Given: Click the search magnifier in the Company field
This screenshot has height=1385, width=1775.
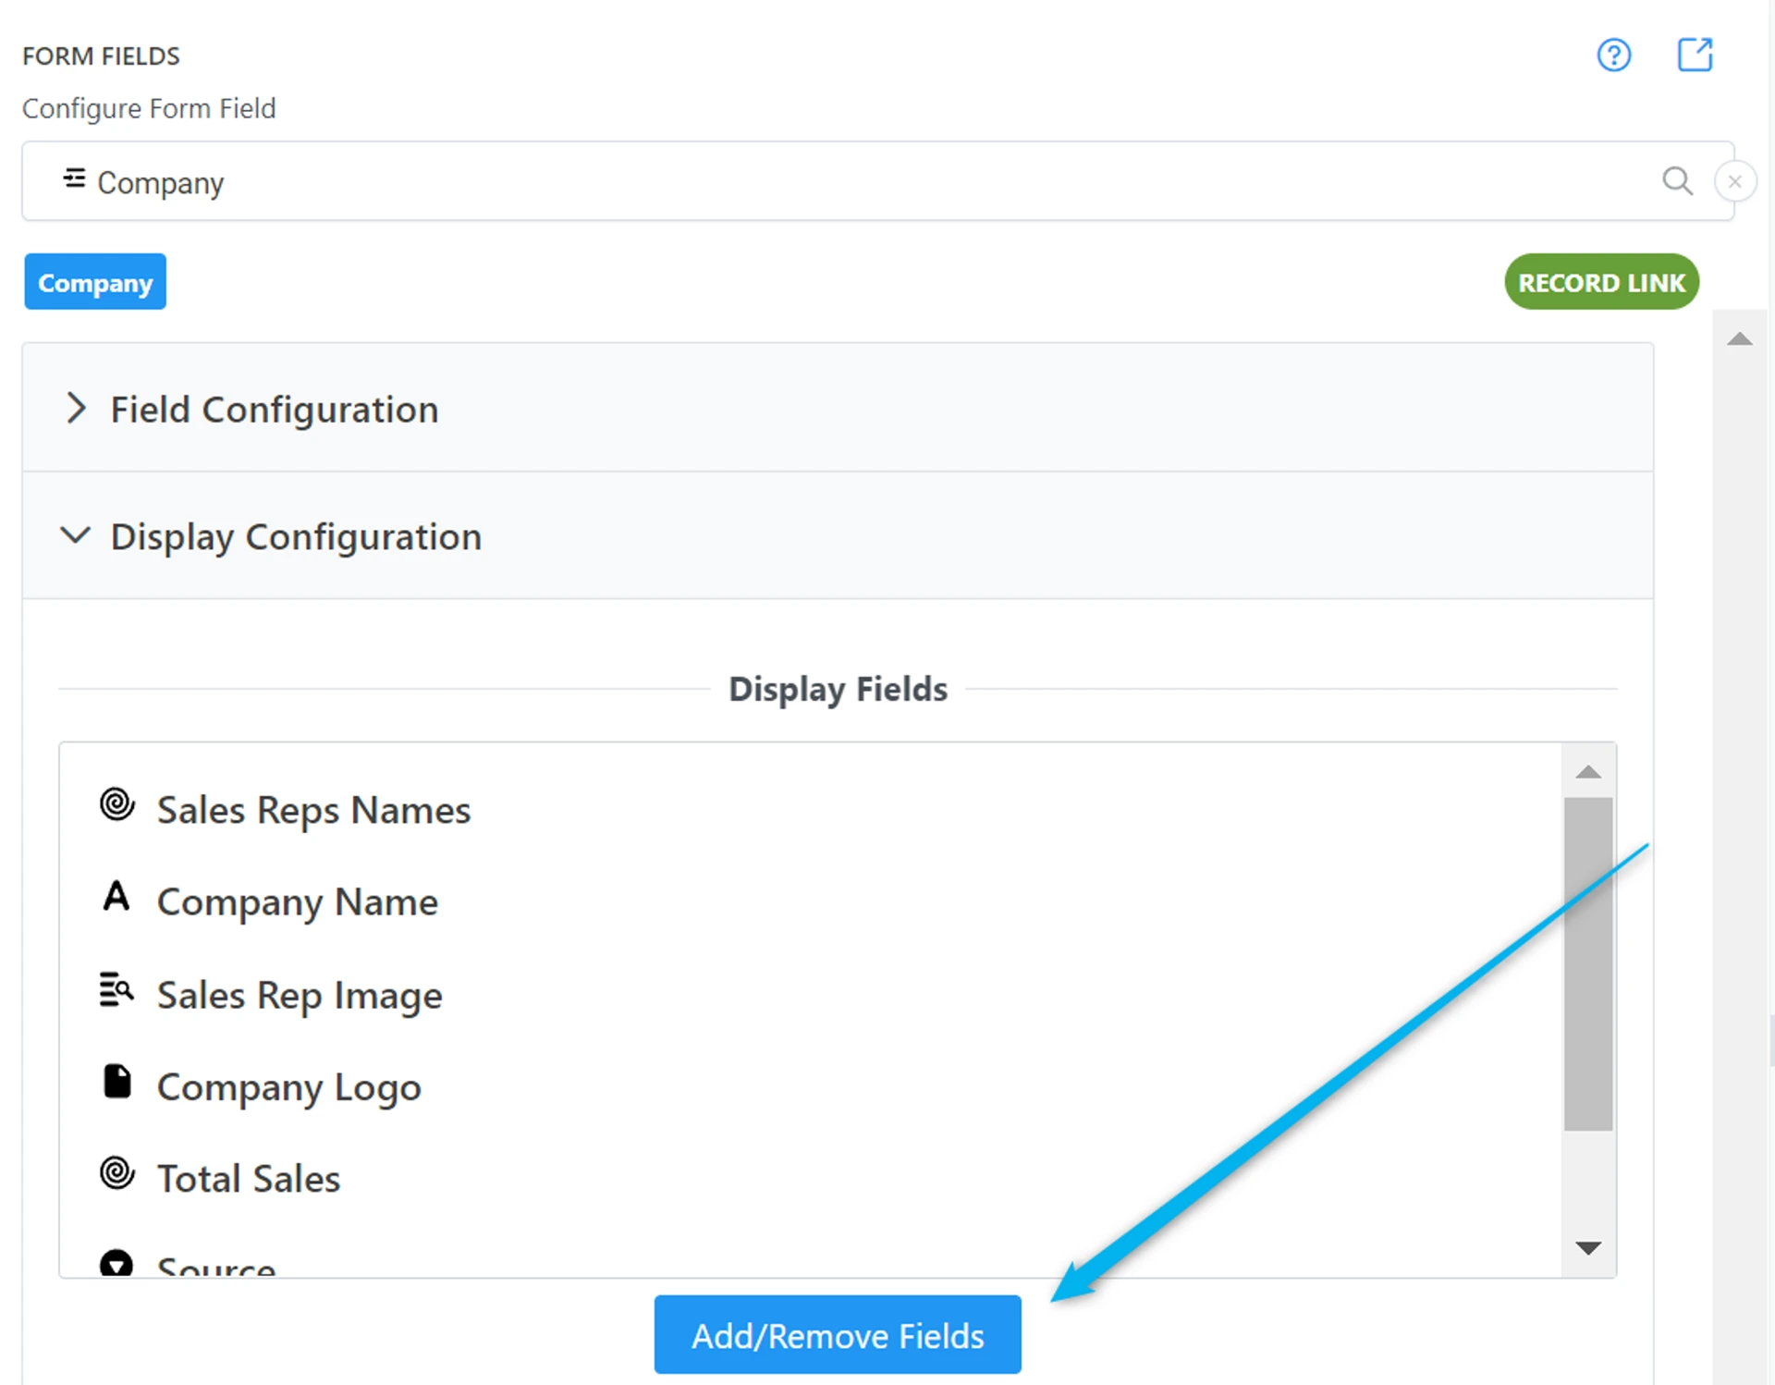Looking at the screenshot, I should (1678, 181).
